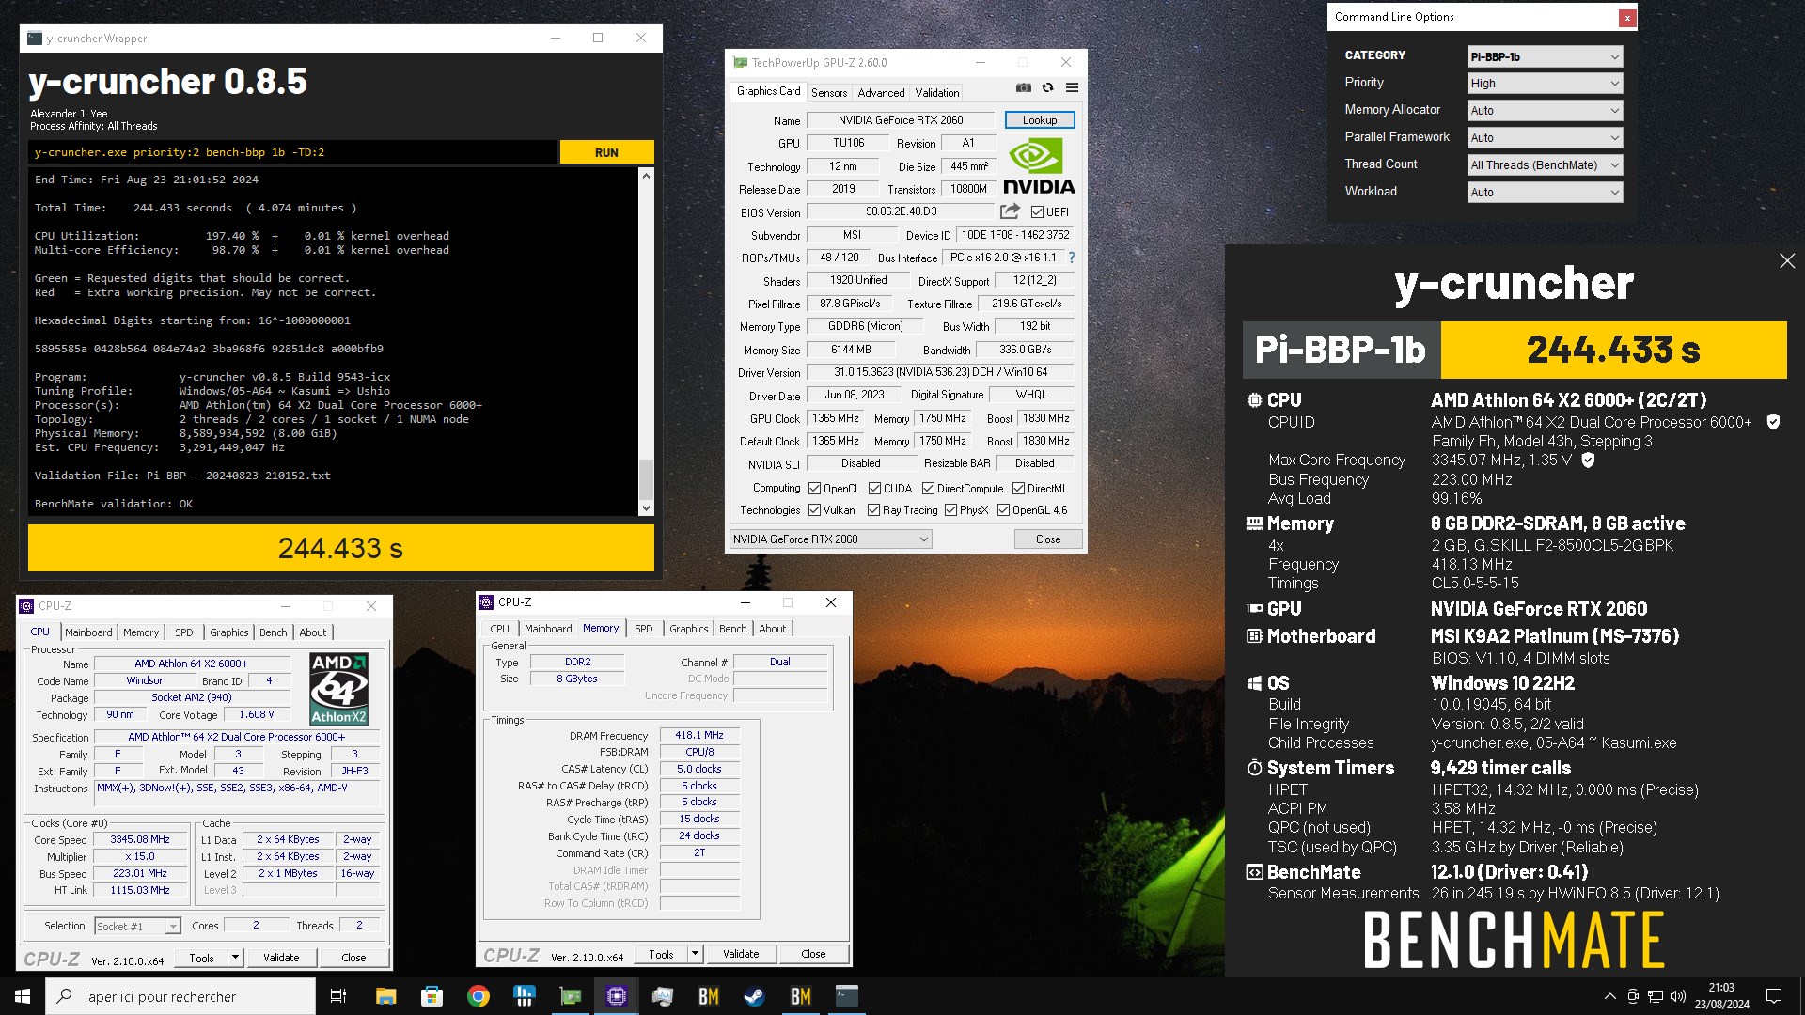Click the GPU-Z refresh icon
The width and height of the screenshot is (1805, 1015).
point(1047,88)
